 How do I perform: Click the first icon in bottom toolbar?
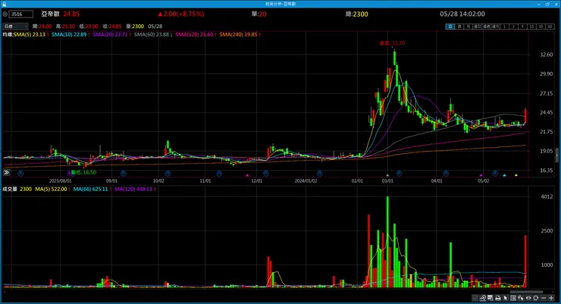(x=475, y=298)
